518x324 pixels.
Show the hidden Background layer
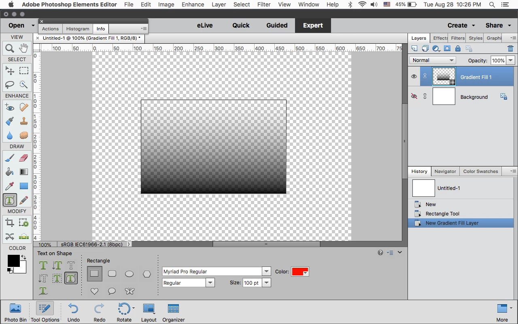click(414, 96)
